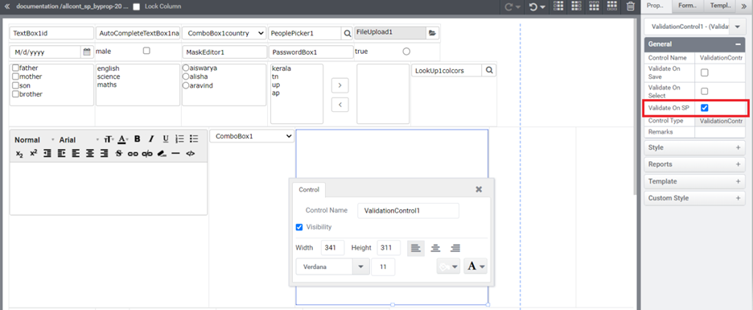
Task: Open the Arial font dropdown in the editor
Action: tap(79, 139)
